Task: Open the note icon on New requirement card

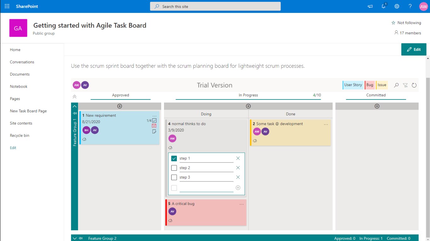Action: 154,131
